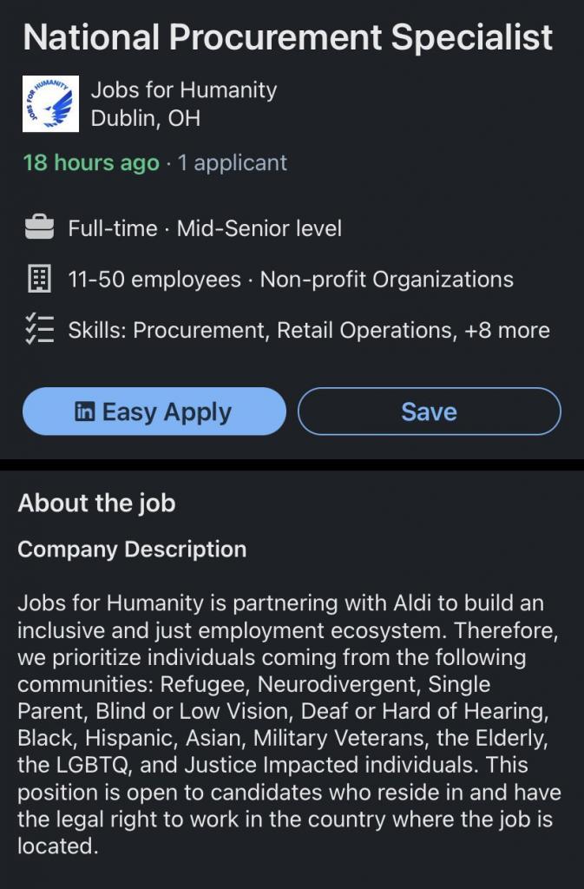This screenshot has height=889, width=584.
Task: Click the company description paragraph mentioning Aldi
Action: [x=290, y=724]
